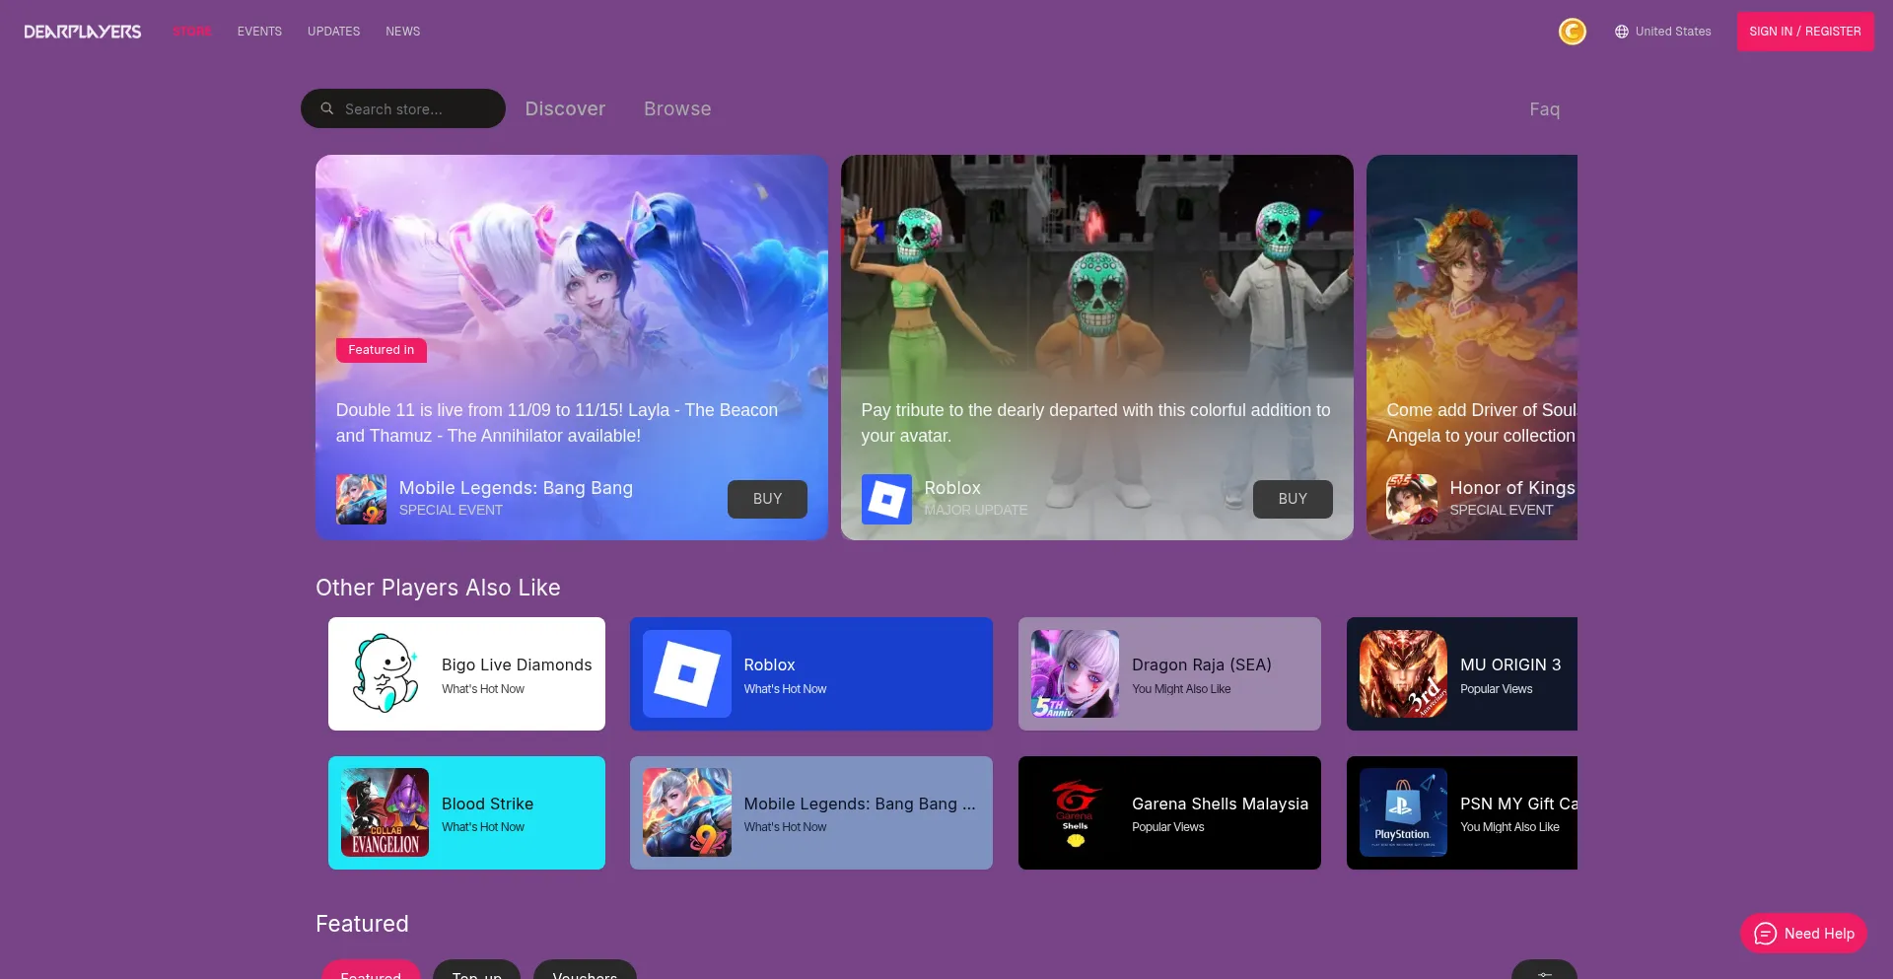1893x979 pixels.
Task: Click the Search store input field
Action: click(414, 109)
